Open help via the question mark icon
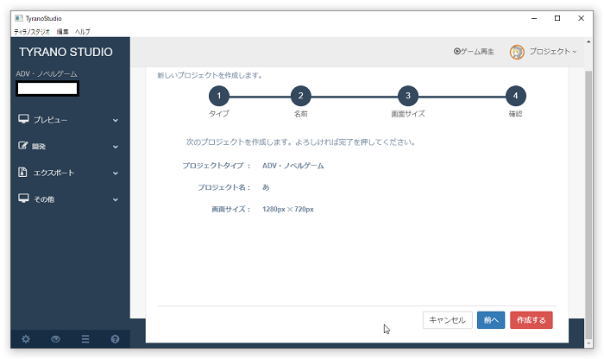This screenshot has height=359, width=604. click(x=115, y=339)
